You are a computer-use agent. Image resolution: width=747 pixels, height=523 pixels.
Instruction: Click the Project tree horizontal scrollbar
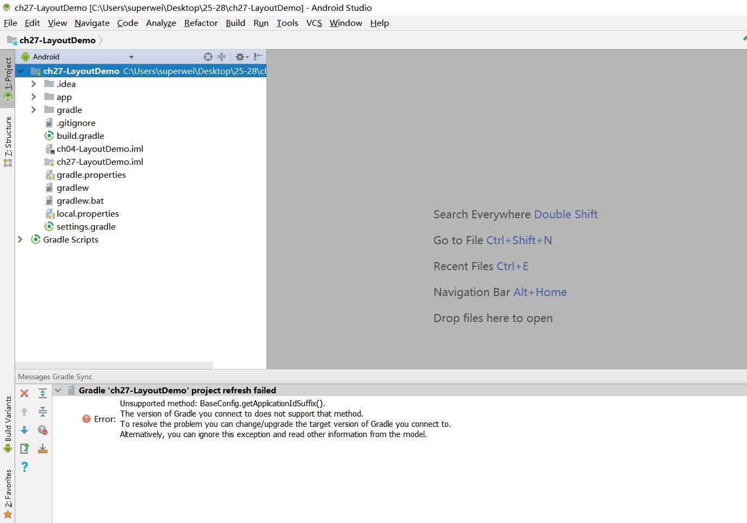[114, 365]
